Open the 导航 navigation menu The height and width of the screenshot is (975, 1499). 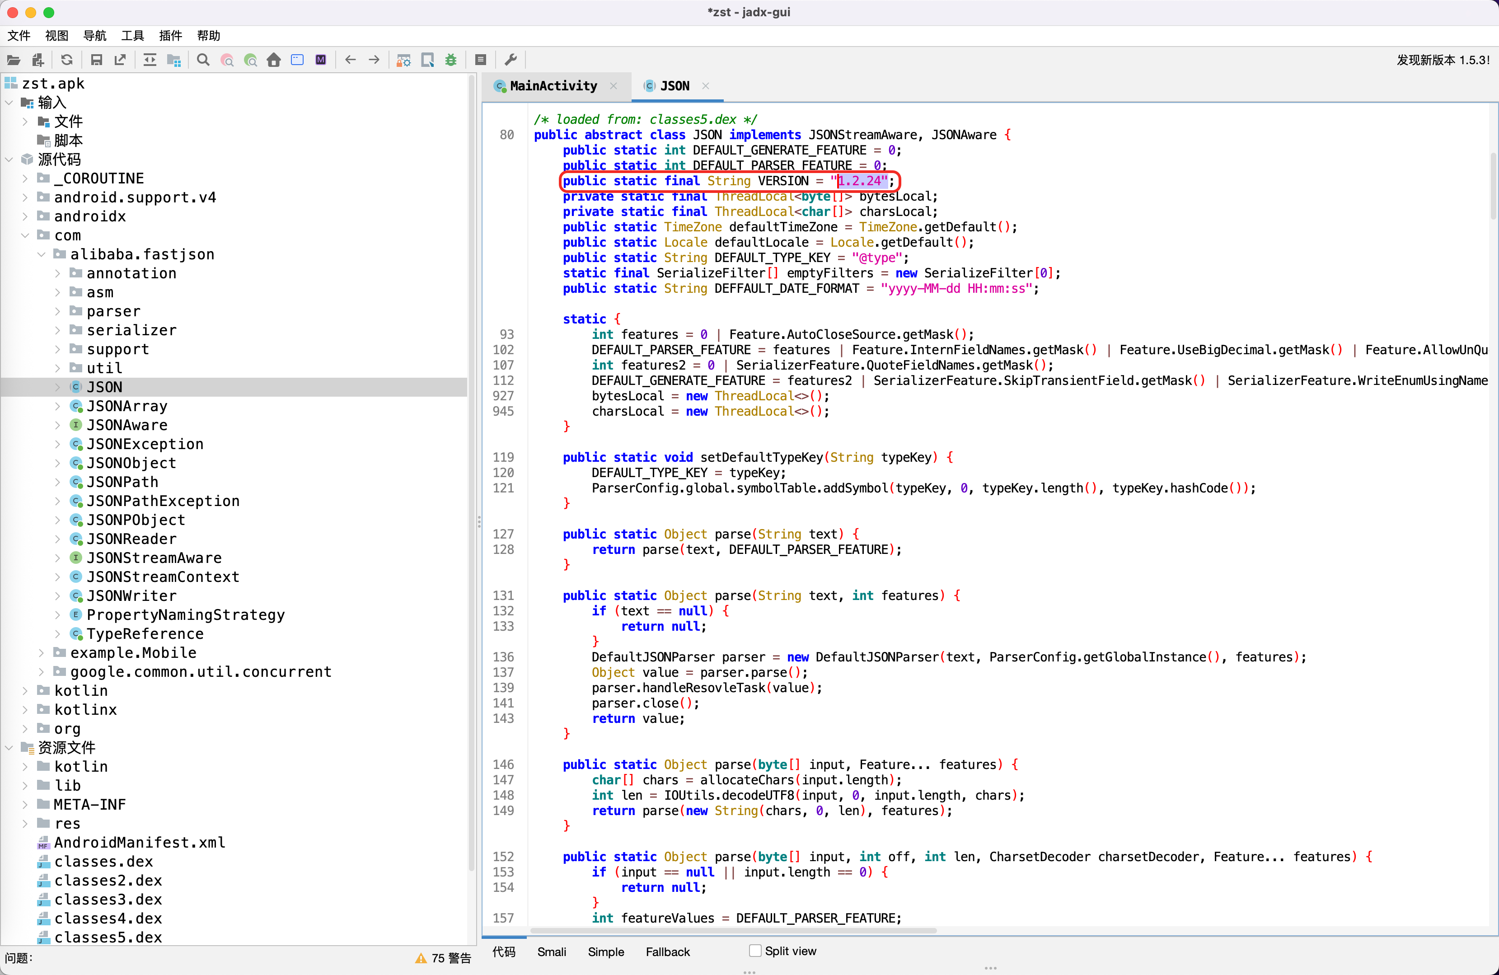click(94, 35)
